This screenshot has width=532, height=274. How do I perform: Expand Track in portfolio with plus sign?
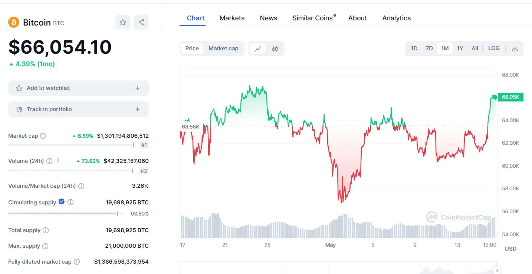click(x=138, y=109)
